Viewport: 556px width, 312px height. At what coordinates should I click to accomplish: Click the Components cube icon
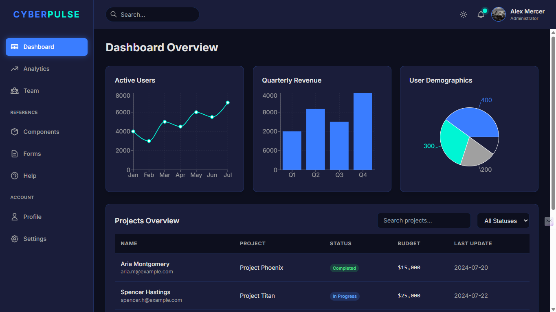click(x=15, y=132)
